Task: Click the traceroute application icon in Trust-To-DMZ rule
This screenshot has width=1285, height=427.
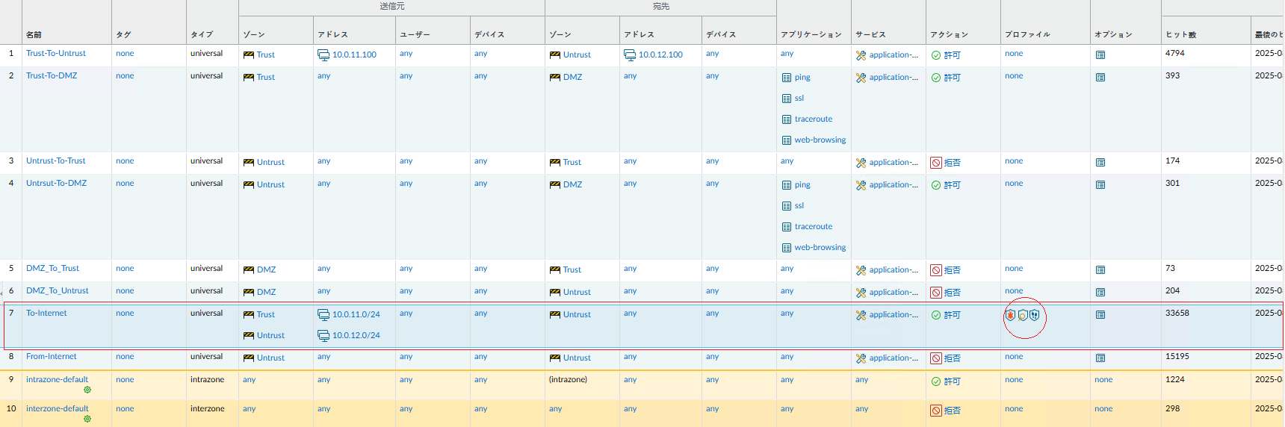Action: 787,119
